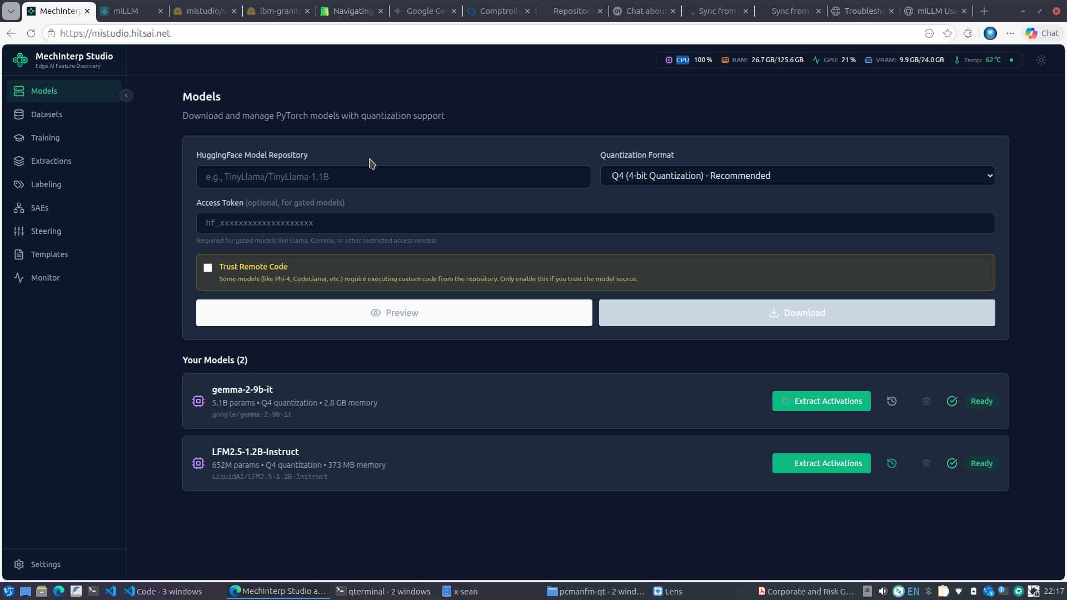Switch to the ibm-granite browser tab
The width and height of the screenshot is (1067, 600).
(x=279, y=11)
